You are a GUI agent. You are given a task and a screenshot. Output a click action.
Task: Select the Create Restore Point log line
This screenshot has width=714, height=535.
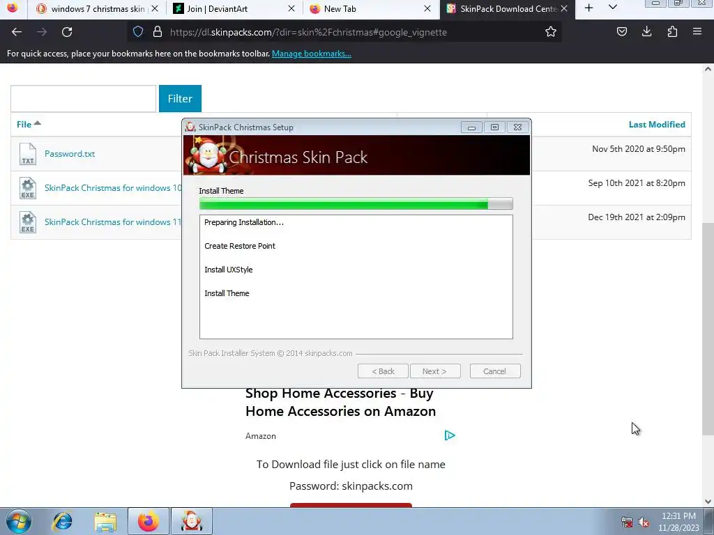click(240, 246)
